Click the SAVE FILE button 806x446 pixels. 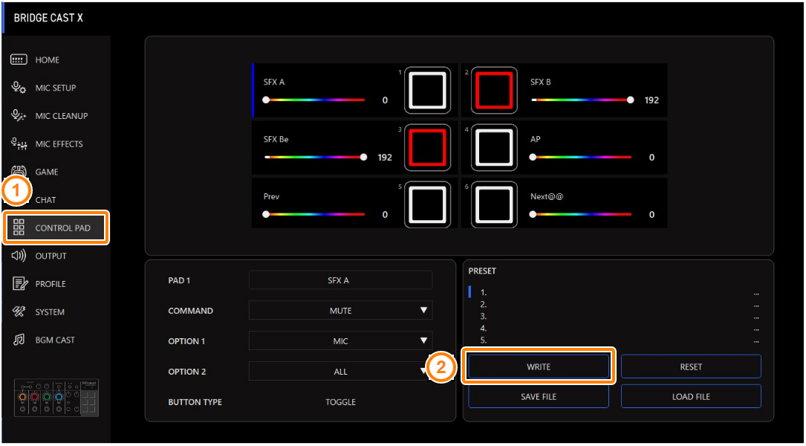(x=538, y=397)
